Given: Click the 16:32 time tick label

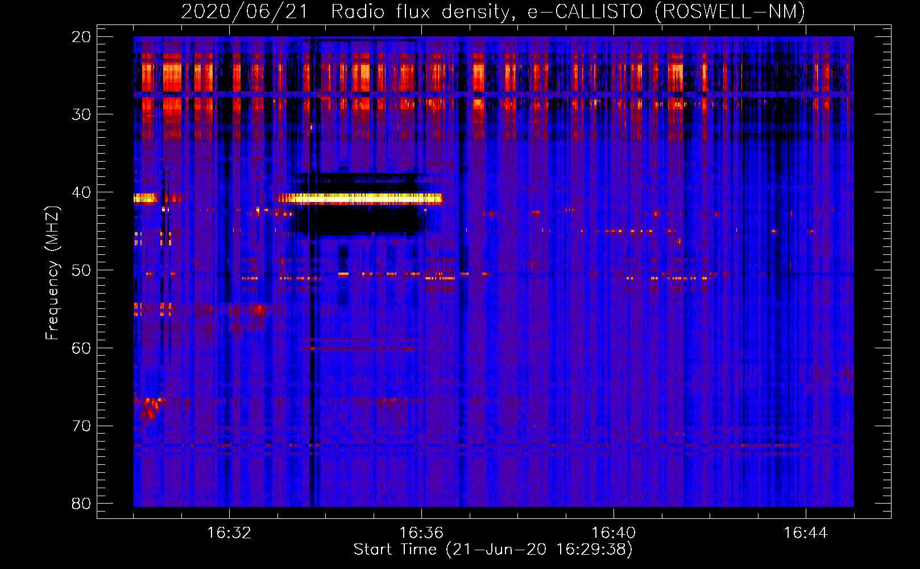Looking at the screenshot, I should [229, 533].
